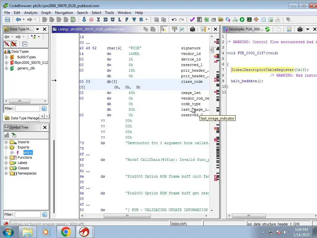Open the back navigation history dropdown in main toolbar
This screenshot has height=238, width=317.
point(24,20)
